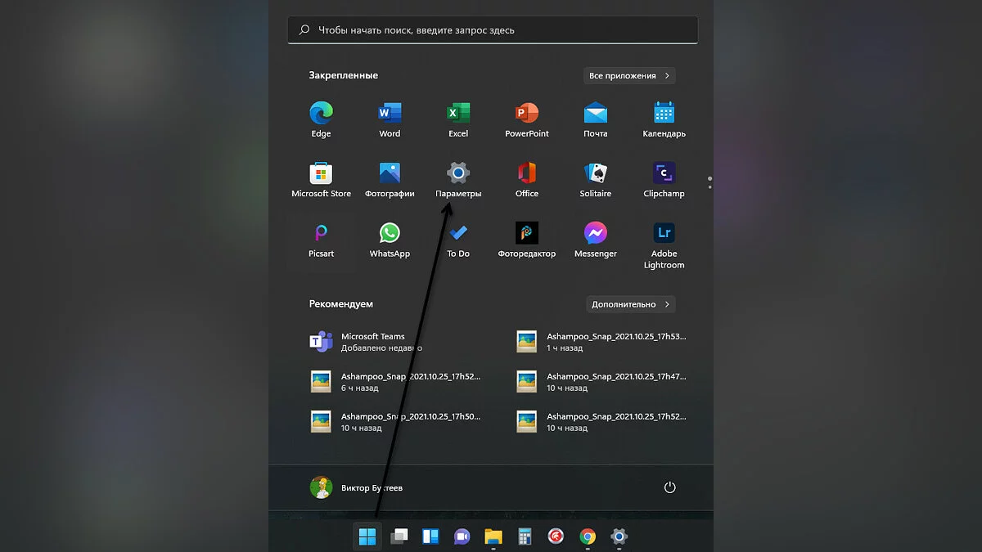Click the Windows Start button on taskbar

[367, 536]
